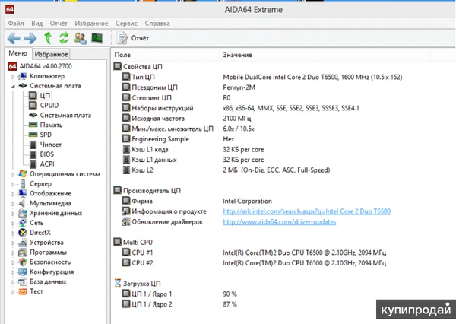Collapse the Системная плата parent node arrow
456x324 pixels.
[13, 87]
